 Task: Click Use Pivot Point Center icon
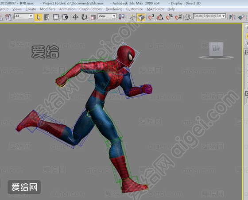[x=122, y=17]
